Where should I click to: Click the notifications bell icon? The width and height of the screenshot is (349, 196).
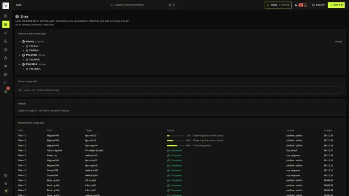296,5
